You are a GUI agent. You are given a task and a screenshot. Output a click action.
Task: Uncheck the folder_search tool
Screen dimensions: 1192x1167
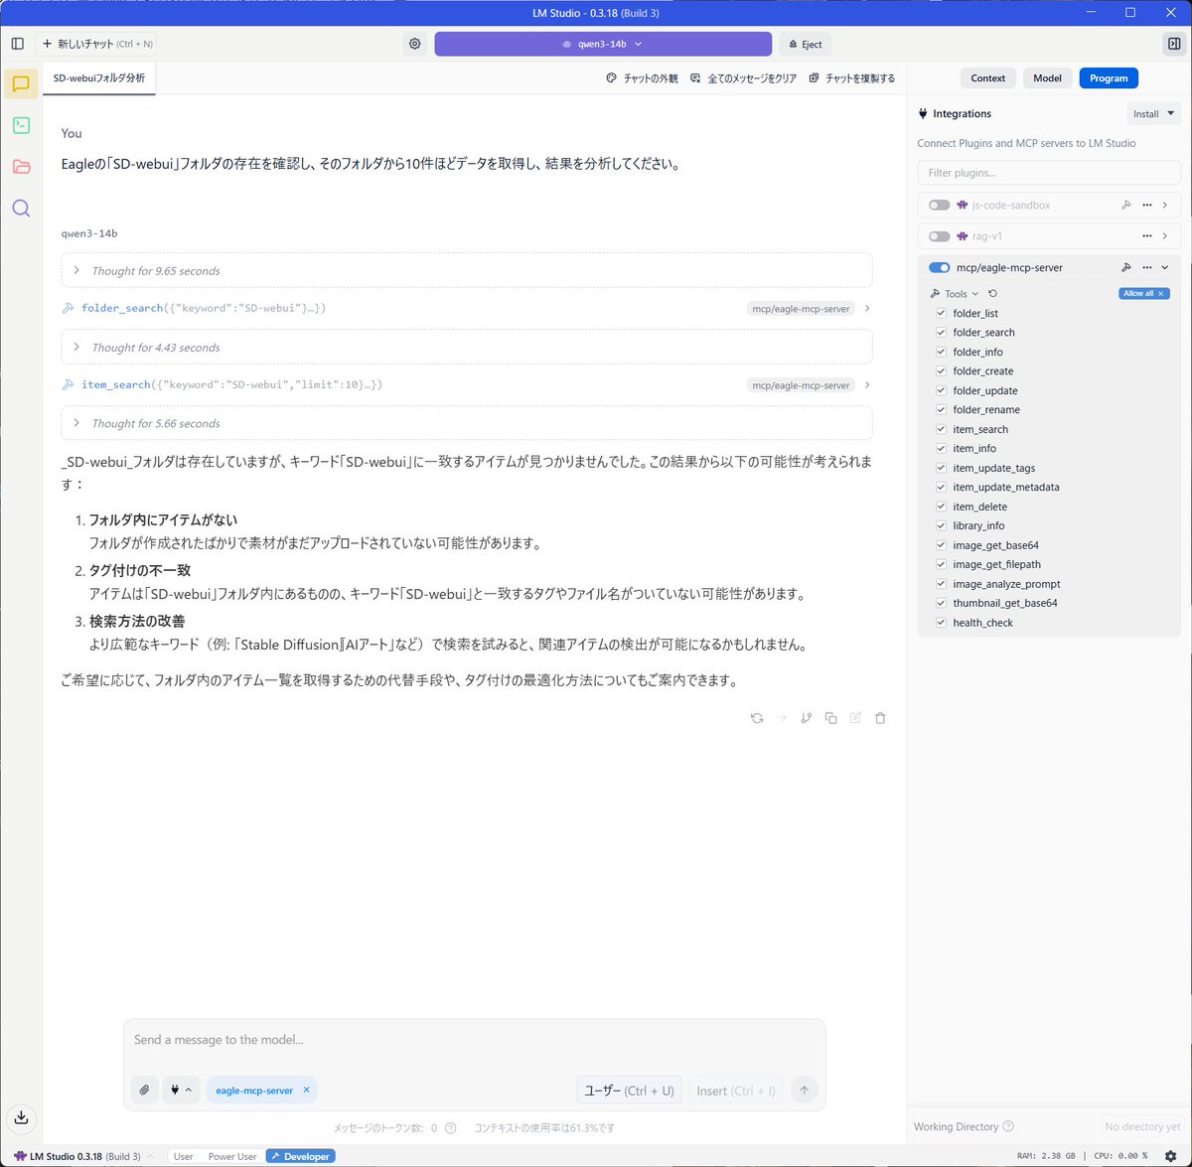tap(941, 333)
